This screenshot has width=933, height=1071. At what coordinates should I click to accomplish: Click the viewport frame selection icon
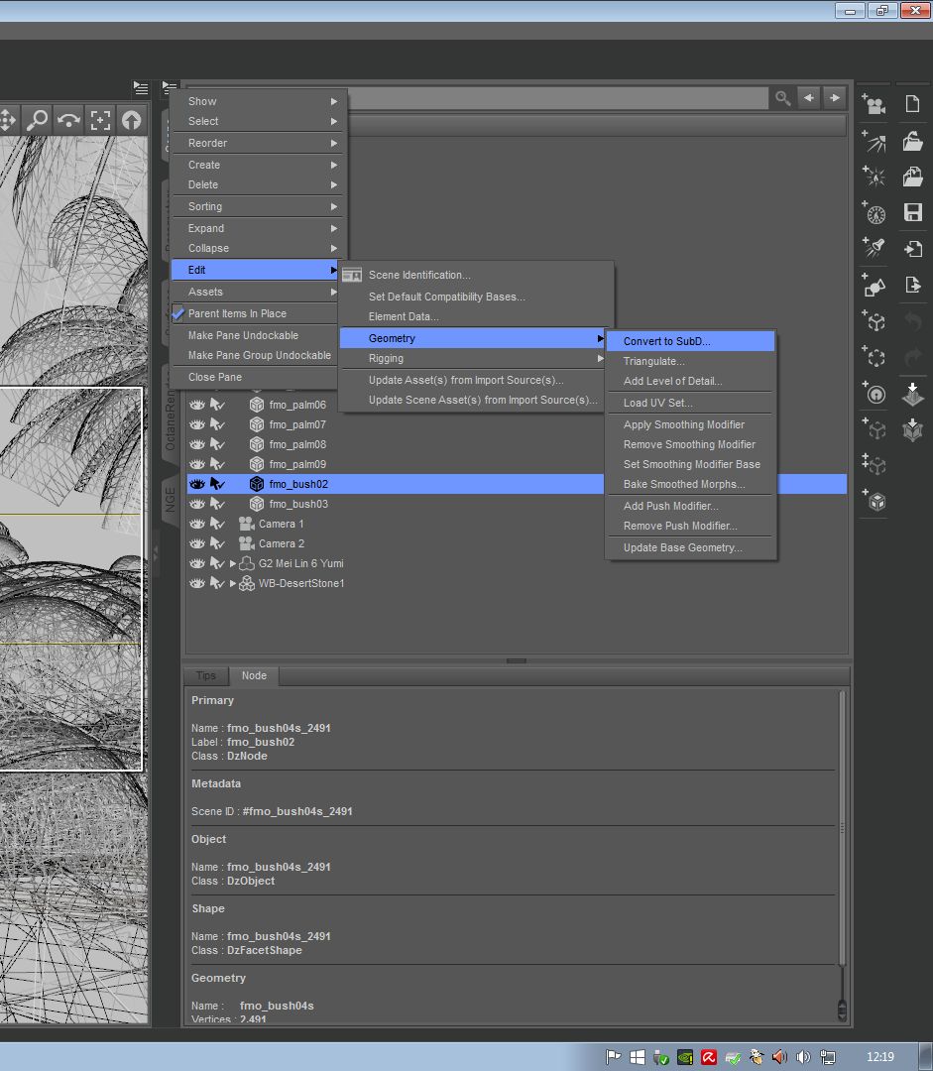(x=100, y=120)
